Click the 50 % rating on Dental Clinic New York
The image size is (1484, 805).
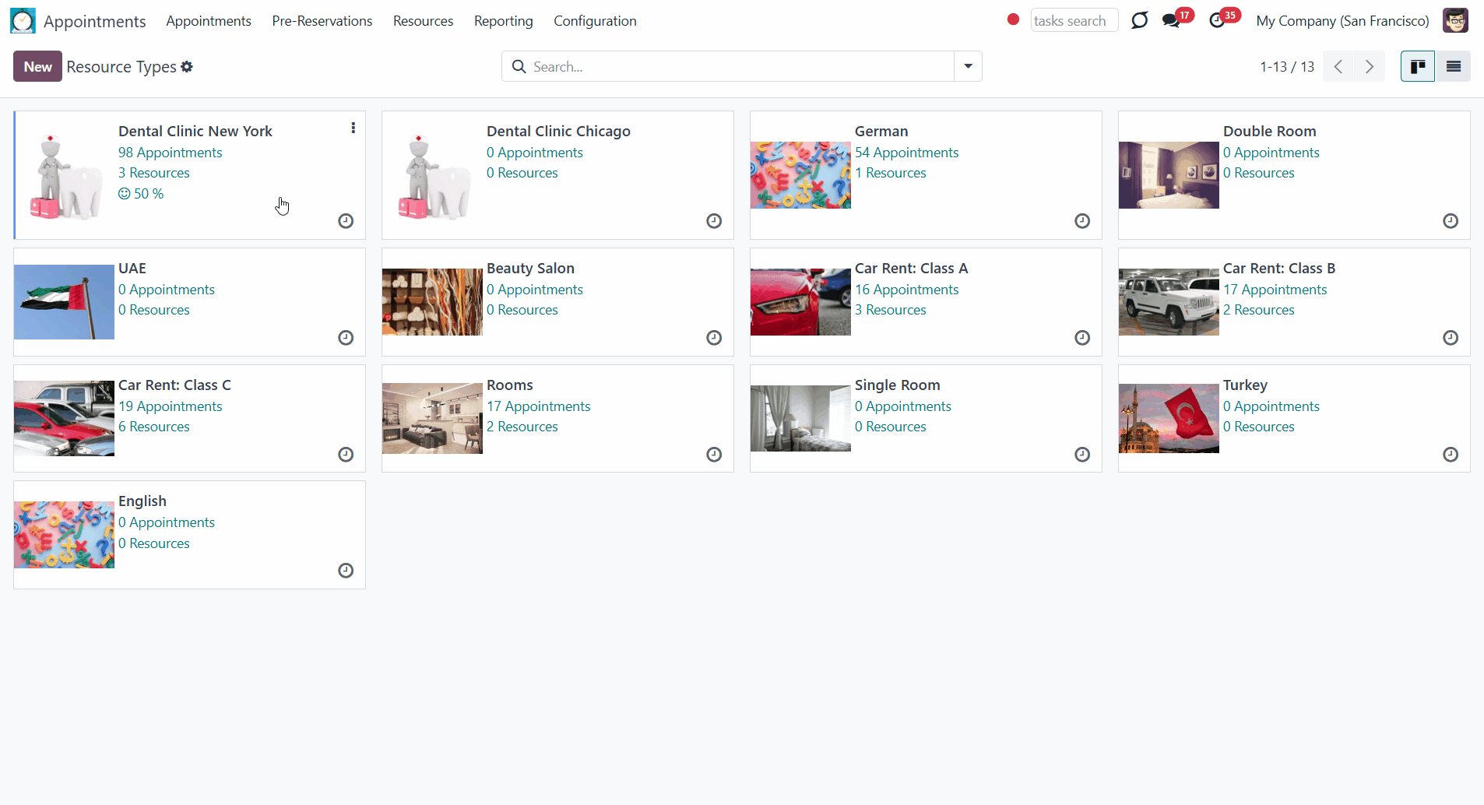141,194
